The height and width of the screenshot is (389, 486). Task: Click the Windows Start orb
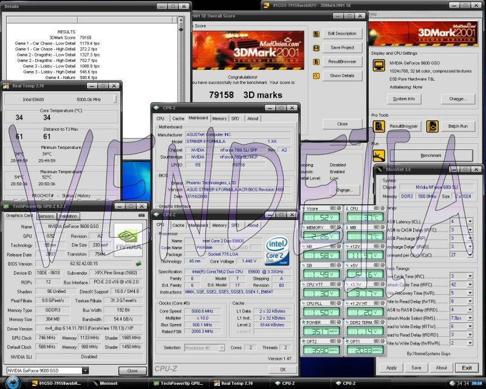click(x=12, y=382)
